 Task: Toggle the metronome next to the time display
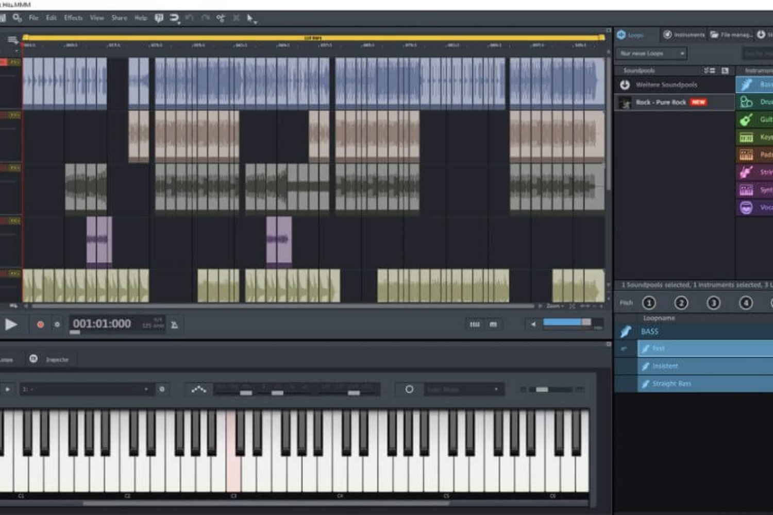click(174, 324)
